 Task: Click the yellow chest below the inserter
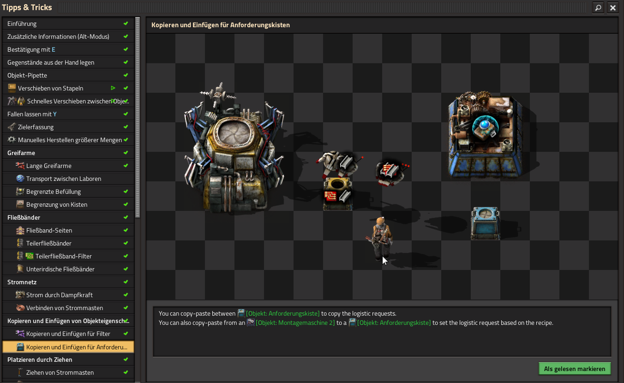tap(337, 194)
